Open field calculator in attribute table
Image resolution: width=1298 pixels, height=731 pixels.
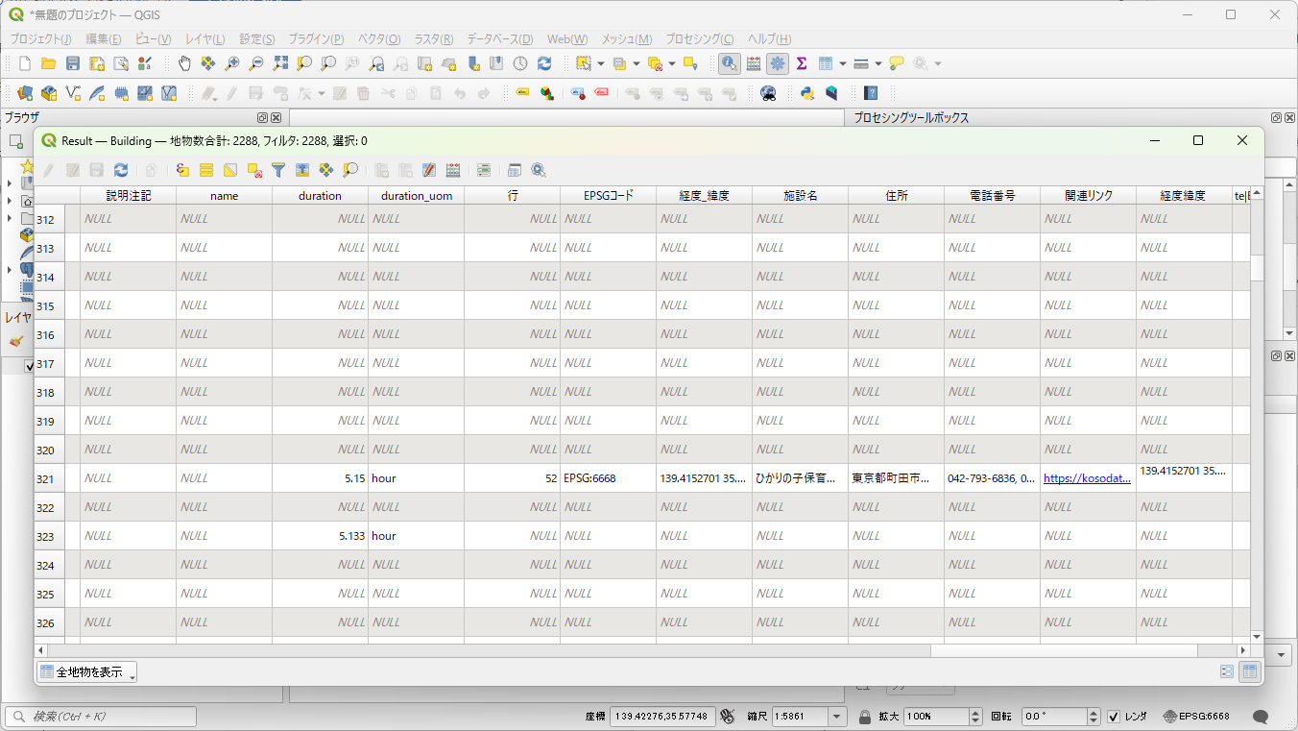click(453, 170)
